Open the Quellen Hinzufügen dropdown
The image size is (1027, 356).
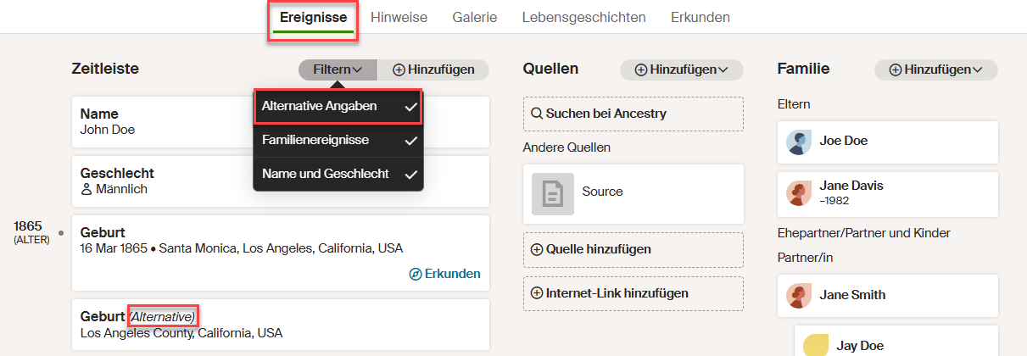pyautogui.click(x=681, y=70)
